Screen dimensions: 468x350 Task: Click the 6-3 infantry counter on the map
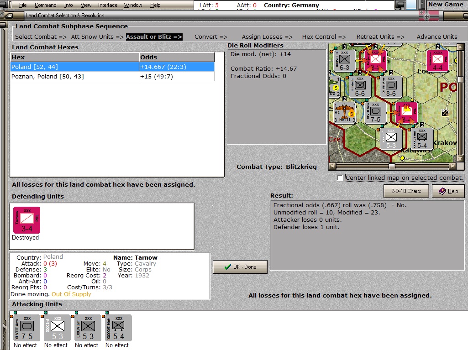[x=344, y=61]
